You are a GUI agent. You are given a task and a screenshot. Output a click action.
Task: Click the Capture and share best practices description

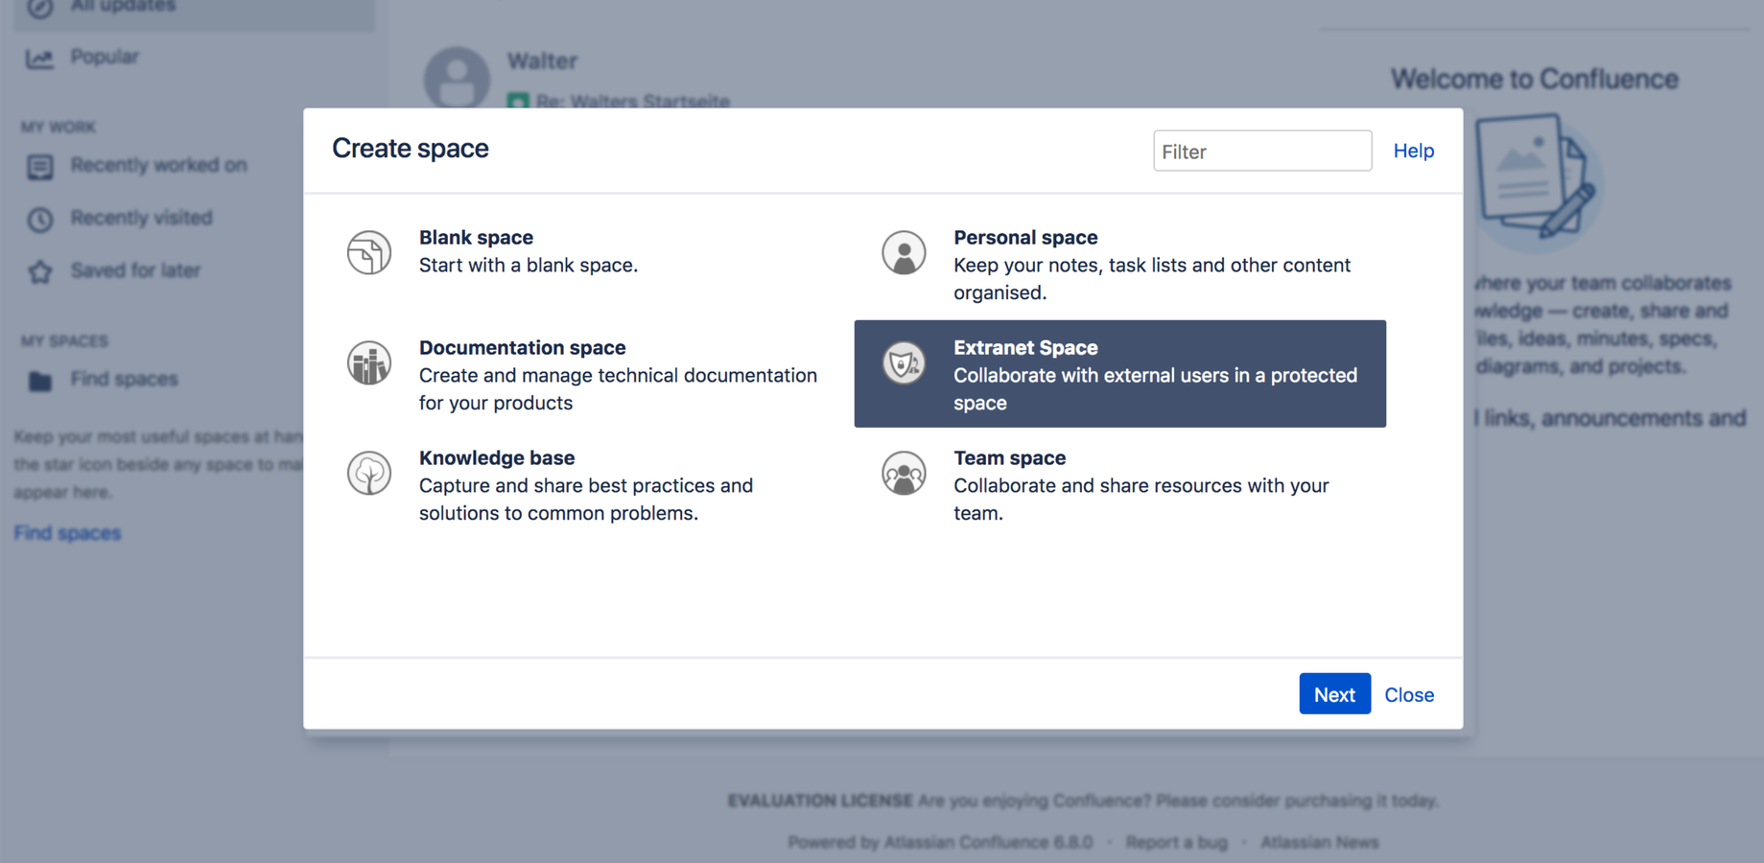pos(586,499)
